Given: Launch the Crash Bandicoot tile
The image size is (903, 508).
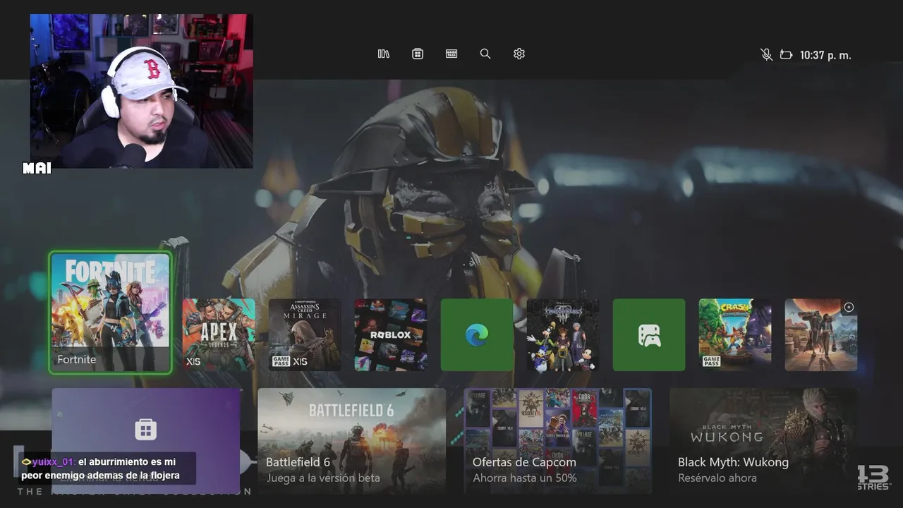Looking at the screenshot, I should click(x=735, y=334).
